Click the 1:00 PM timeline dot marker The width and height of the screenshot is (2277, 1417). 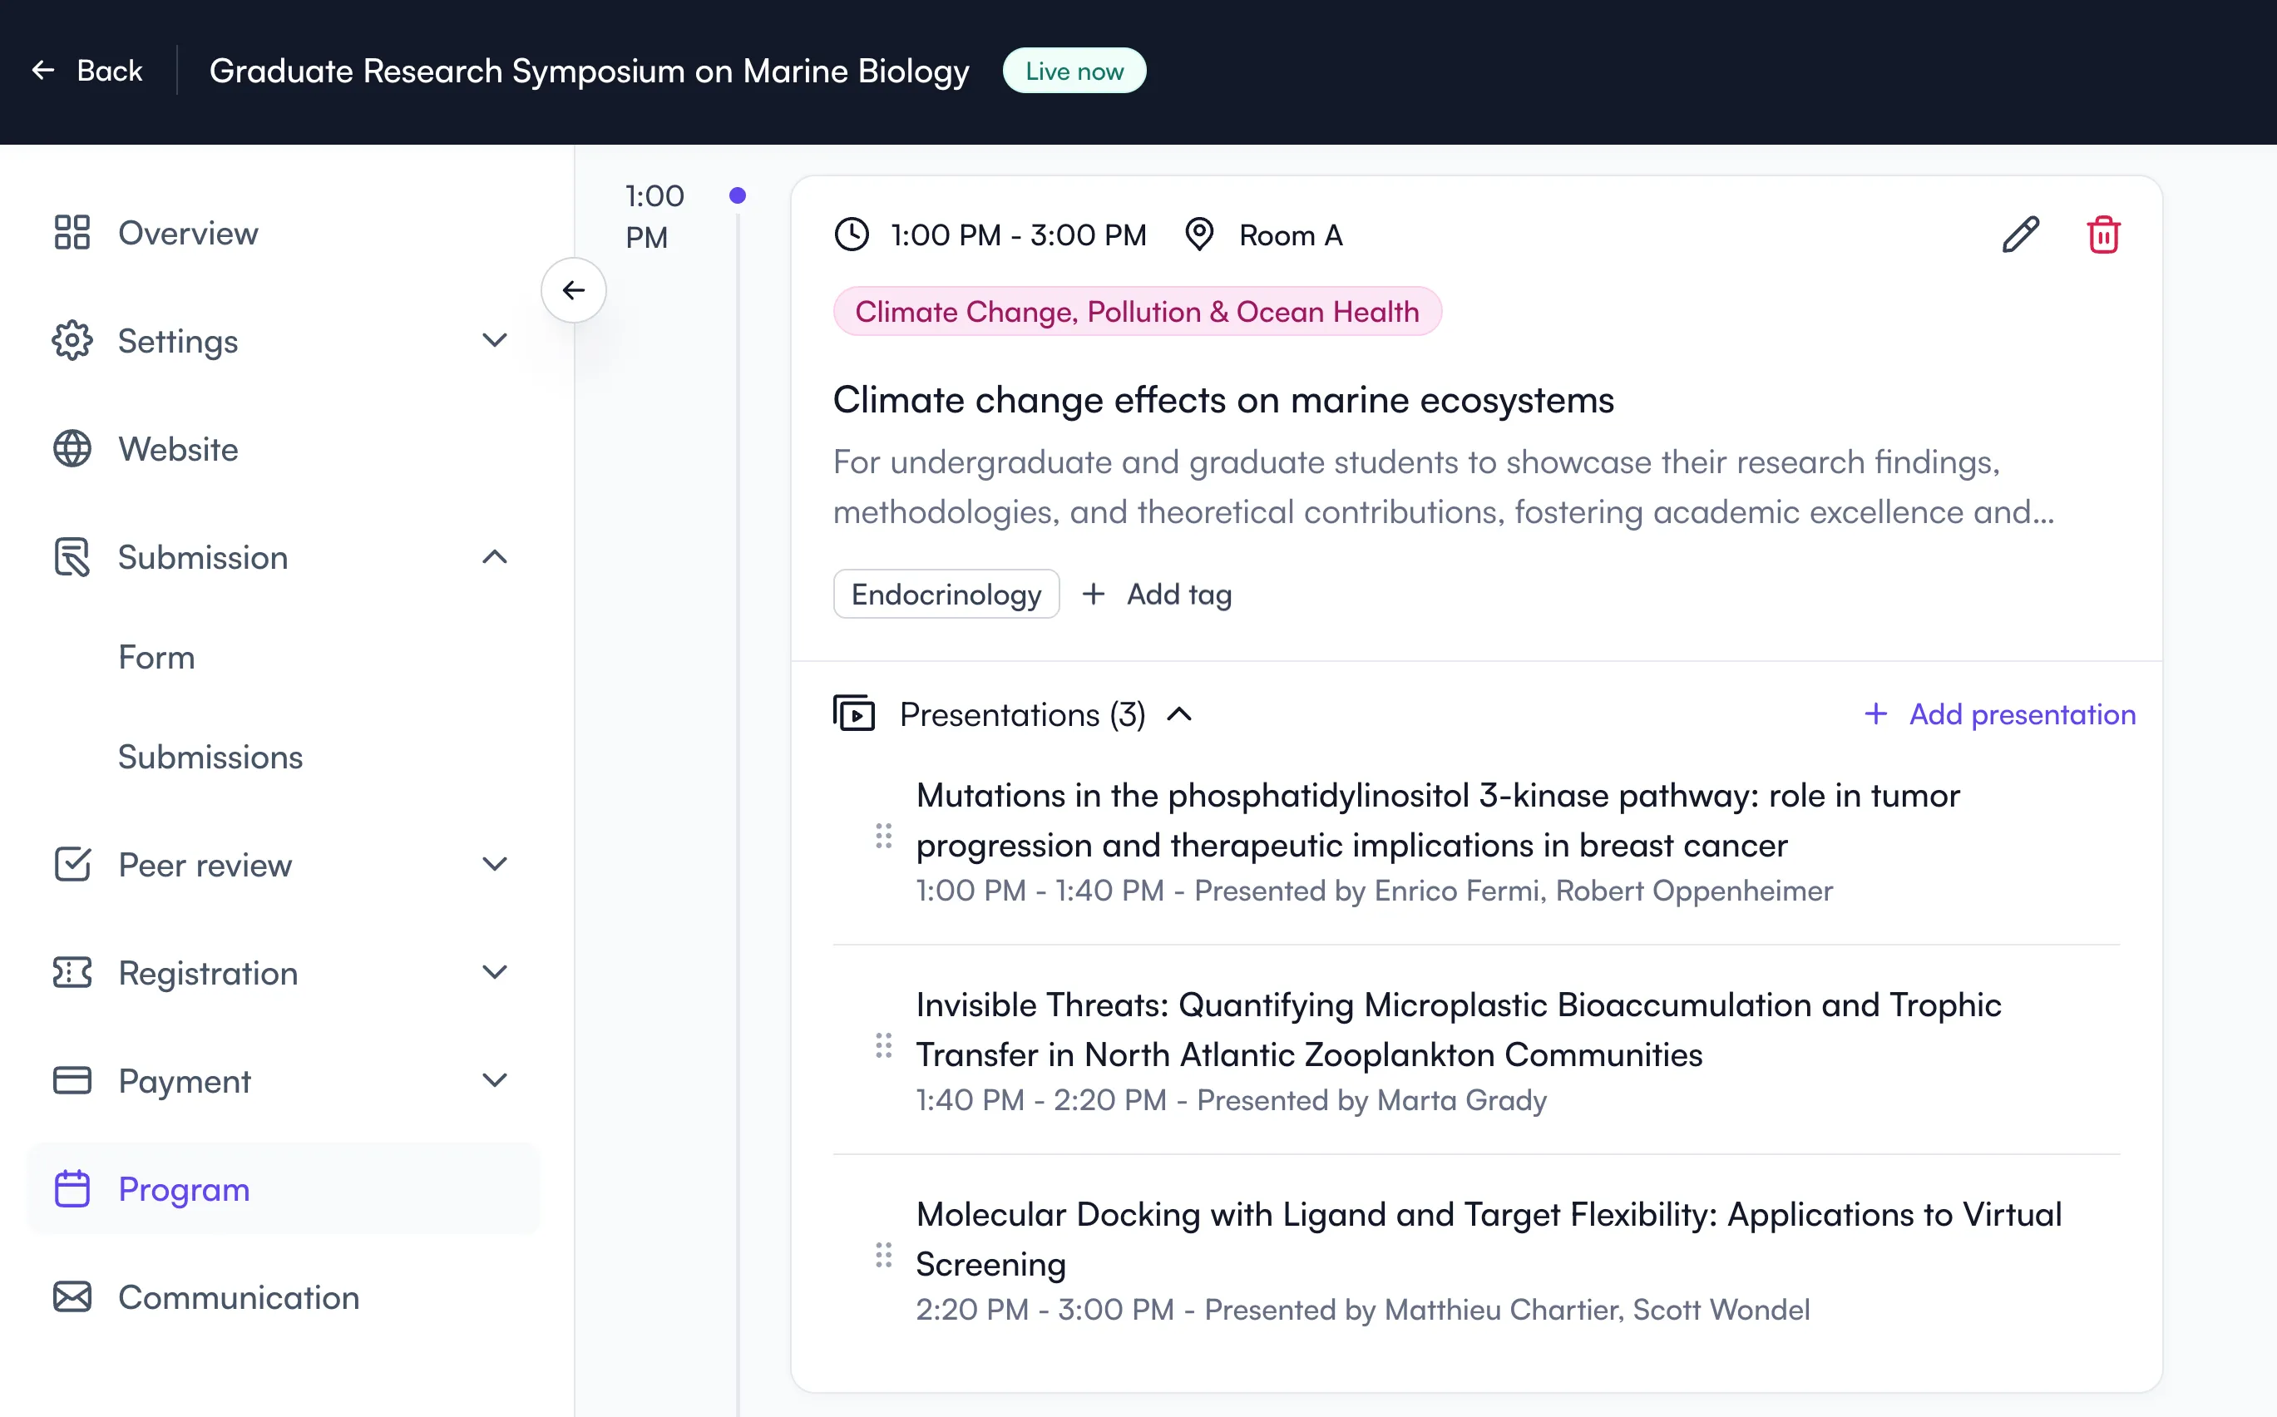[x=738, y=195]
